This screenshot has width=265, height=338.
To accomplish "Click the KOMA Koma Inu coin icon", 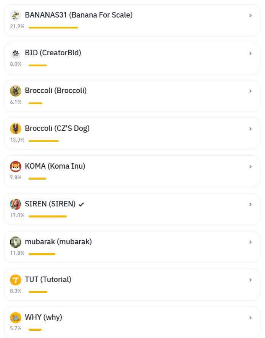I will (16, 167).
